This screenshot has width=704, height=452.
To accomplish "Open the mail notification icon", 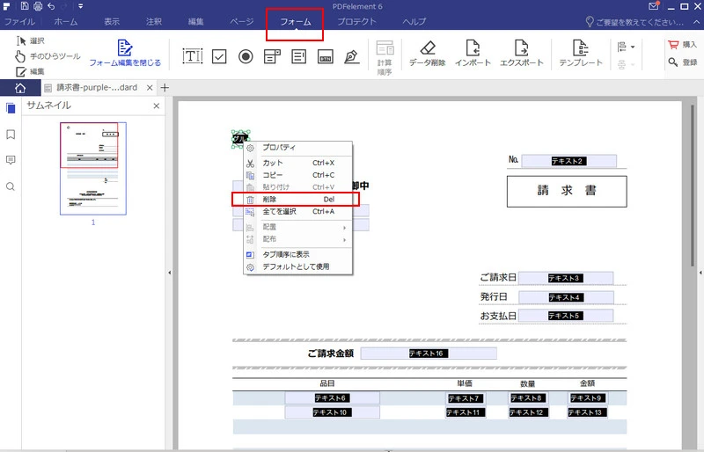I will [654, 6].
